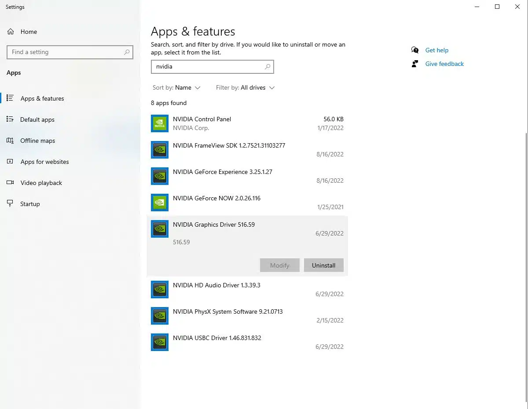
Task: Click the NVIDIA Graphics Driver app icon
Action: coord(159,229)
